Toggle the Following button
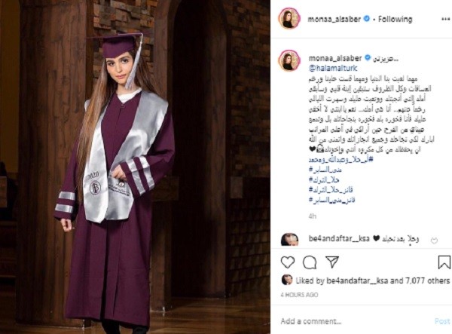This screenshot has width=452, height=334. pyautogui.click(x=395, y=20)
